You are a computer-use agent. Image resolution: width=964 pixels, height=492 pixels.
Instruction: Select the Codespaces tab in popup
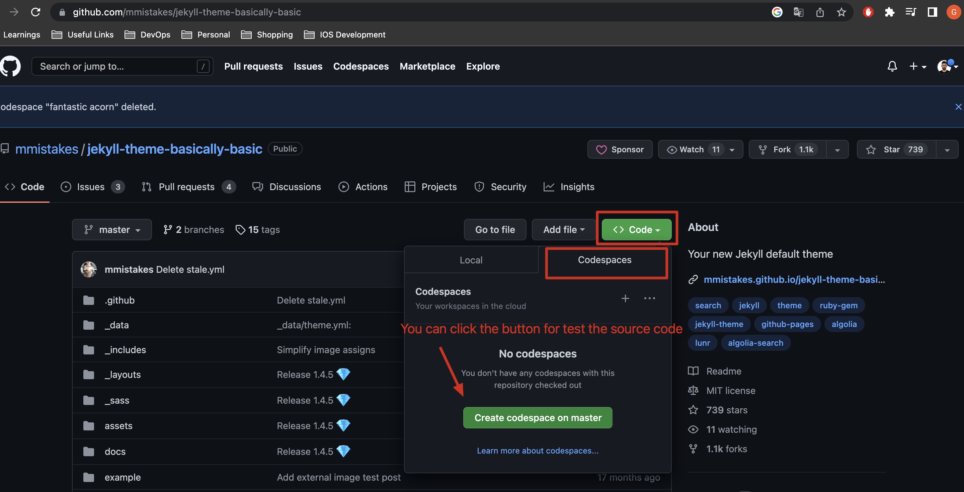click(605, 260)
